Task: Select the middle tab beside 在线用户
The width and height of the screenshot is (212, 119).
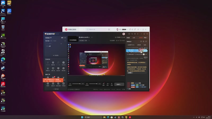Action: [139, 45]
